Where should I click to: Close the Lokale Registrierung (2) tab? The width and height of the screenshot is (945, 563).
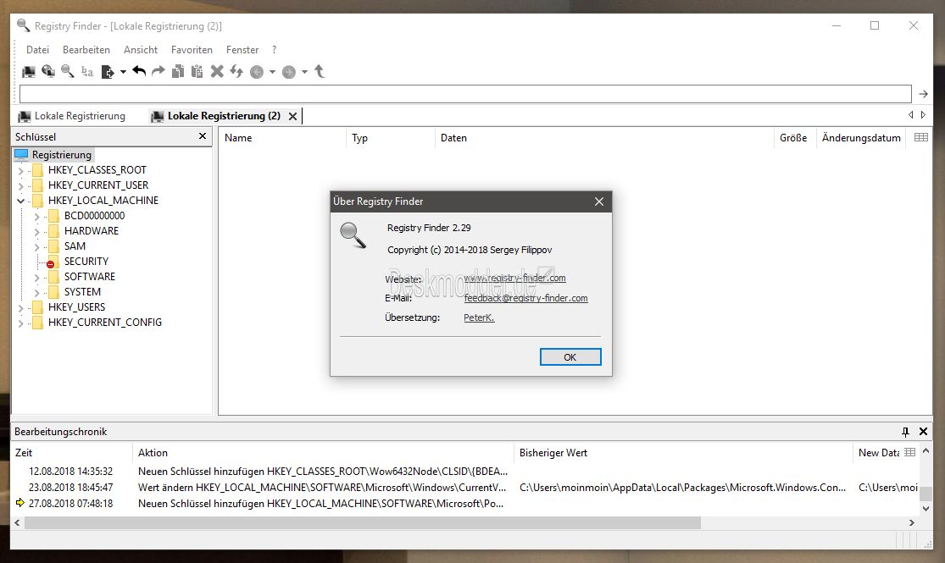pos(293,116)
